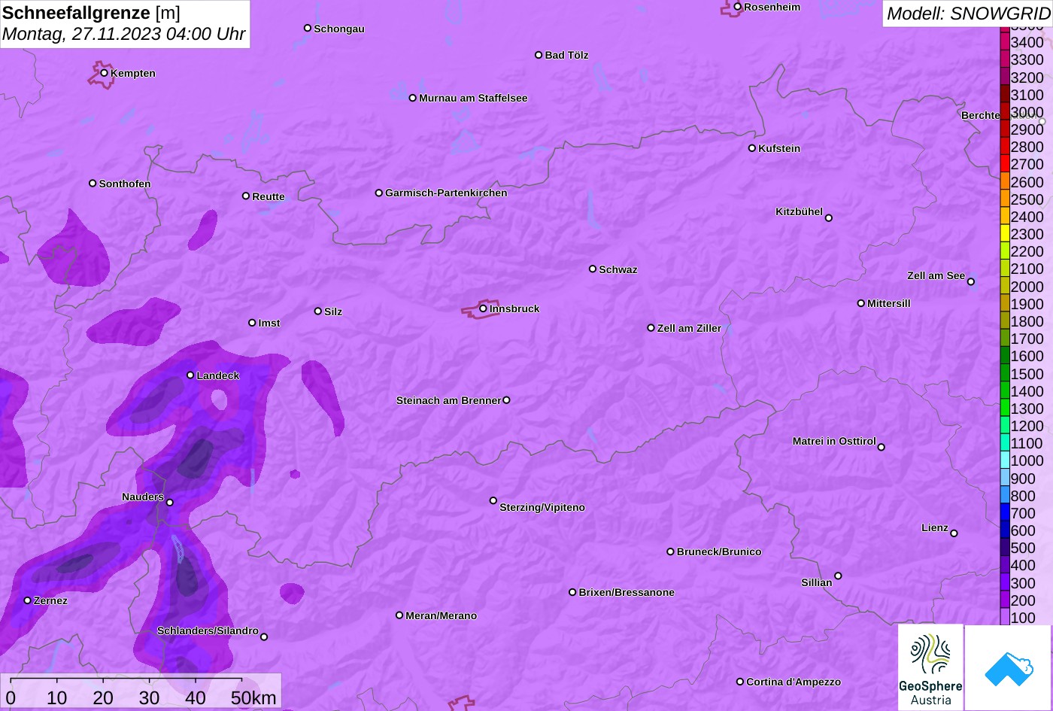Select the Imst marker dot
1053x711 pixels.
coord(252,323)
